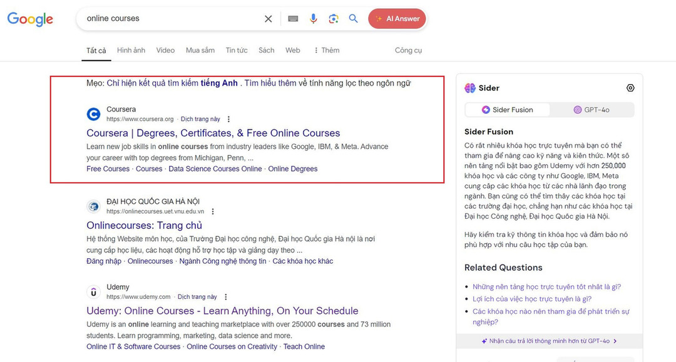The height and width of the screenshot is (362, 676).
Task: Open Google Lens image search icon
Action: tap(333, 19)
